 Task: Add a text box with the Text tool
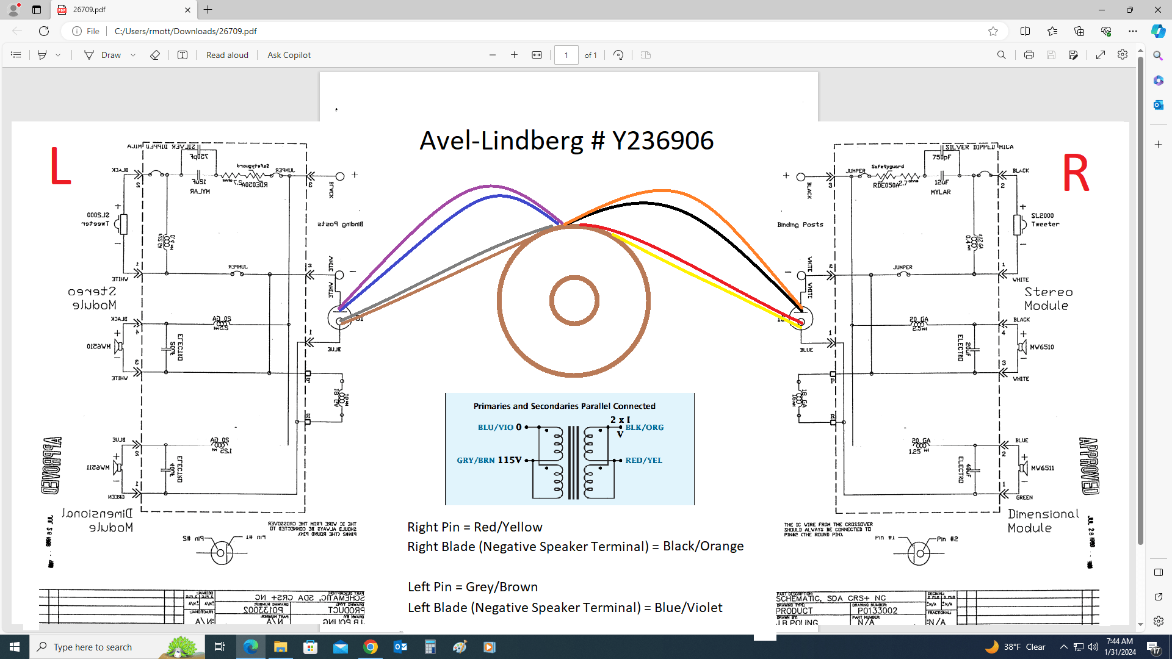[183, 55]
